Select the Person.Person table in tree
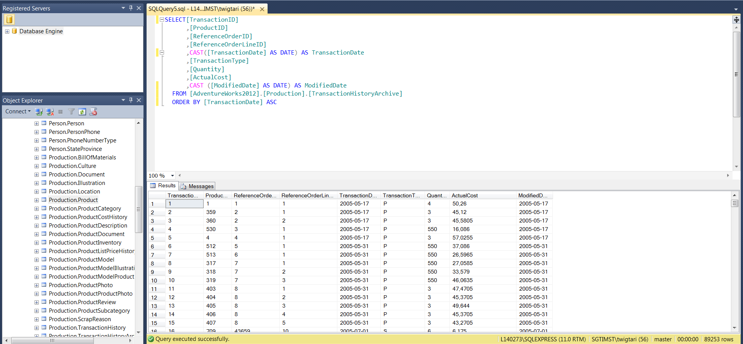This screenshot has height=344, width=743. [66, 123]
